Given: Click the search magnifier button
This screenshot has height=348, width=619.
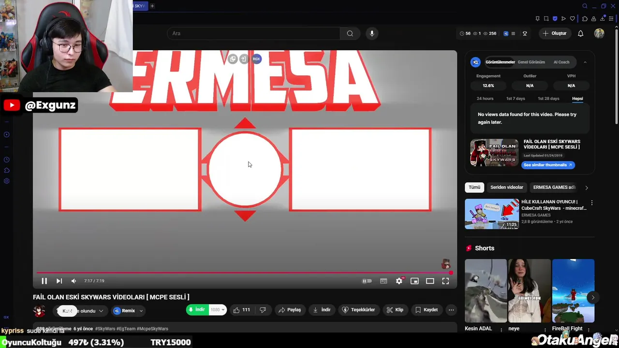Looking at the screenshot, I should 350,33.
